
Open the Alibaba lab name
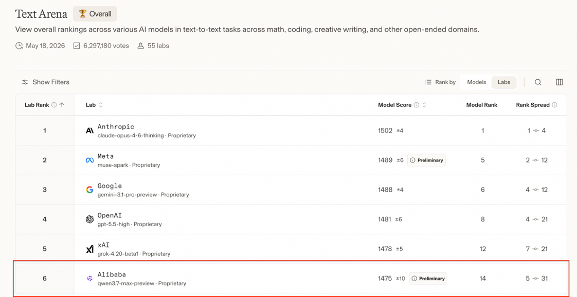(112, 274)
